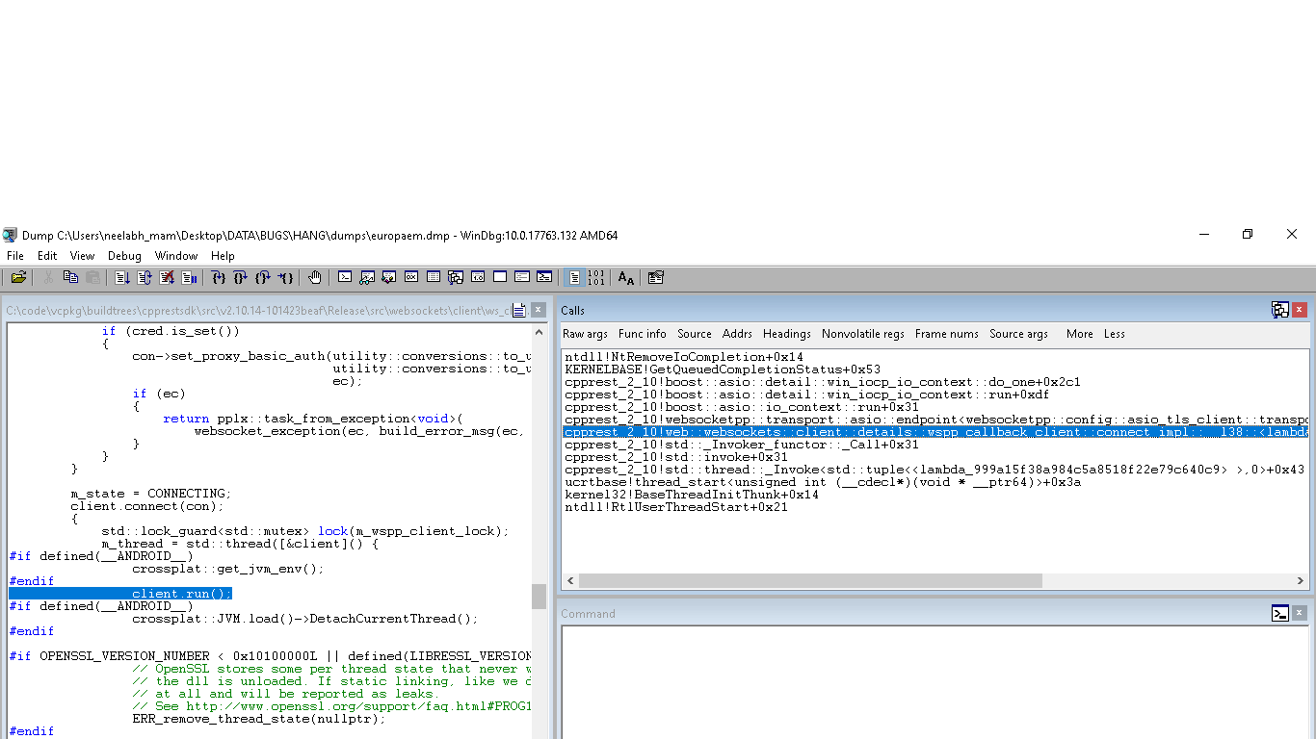The width and height of the screenshot is (1316, 739).
Task: Click the Insert or Remove Breakpoint hand icon
Action: (314, 277)
